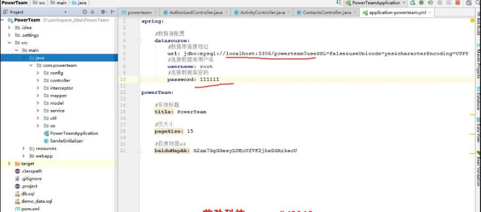Open the Database side panel
Screen dimensions: 481x212
[x=478, y=98]
